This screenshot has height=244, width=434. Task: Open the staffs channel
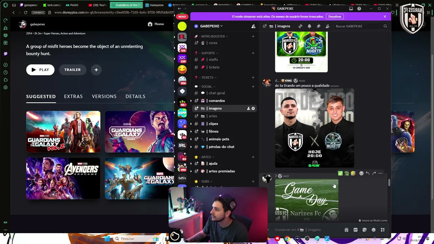click(x=224, y=60)
